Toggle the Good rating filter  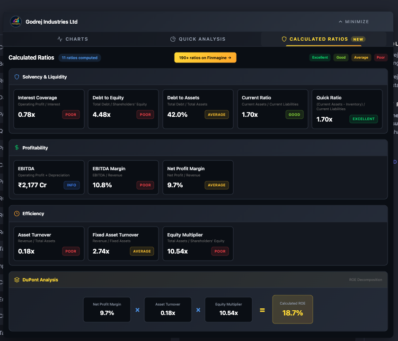pyautogui.click(x=341, y=57)
